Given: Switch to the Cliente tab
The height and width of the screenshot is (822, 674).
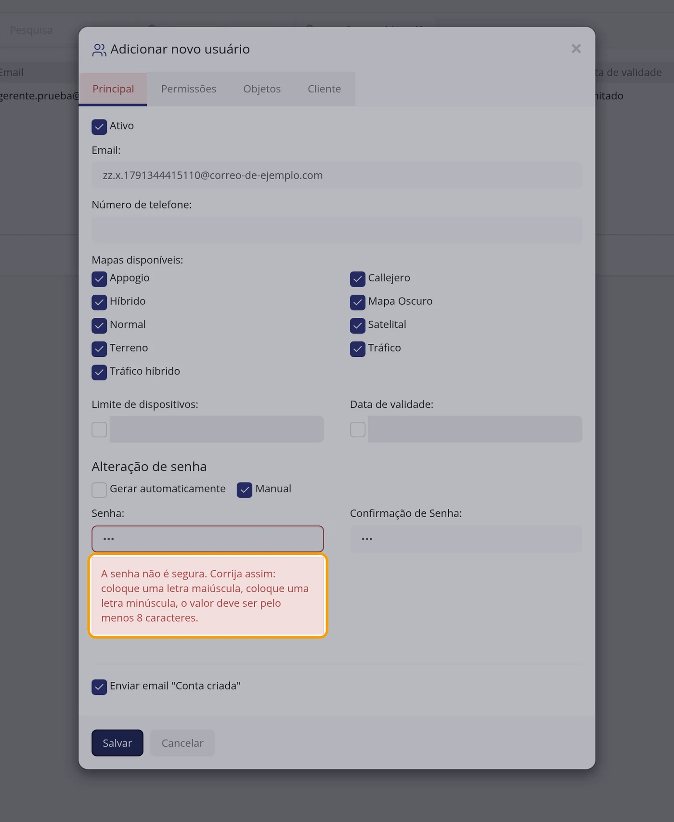Looking at the screenshot, I should [x=324, y=89].
